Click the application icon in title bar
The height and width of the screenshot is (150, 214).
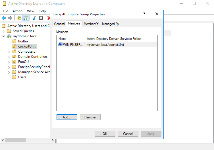5,3
